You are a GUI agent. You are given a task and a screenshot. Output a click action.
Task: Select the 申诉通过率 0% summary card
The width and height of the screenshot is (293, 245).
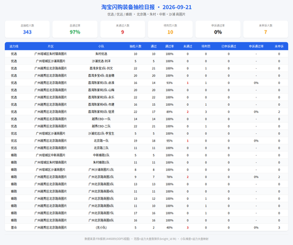coord(218,29)
